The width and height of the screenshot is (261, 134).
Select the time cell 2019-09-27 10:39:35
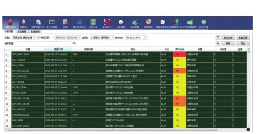pyautogui.click(x=58, y=120)
